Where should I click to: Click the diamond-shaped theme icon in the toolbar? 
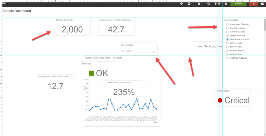click(181, 4)
